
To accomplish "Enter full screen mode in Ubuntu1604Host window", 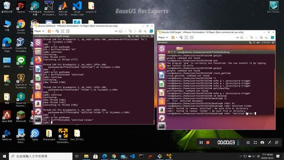I will 63,31.
